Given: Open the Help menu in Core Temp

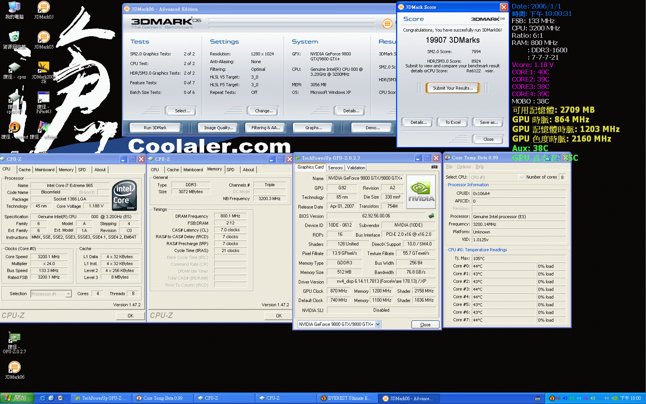Looking at the screenshot, I should tap(480, 167).
